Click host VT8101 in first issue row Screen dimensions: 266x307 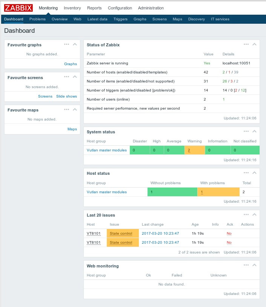[x=94, y=234]
